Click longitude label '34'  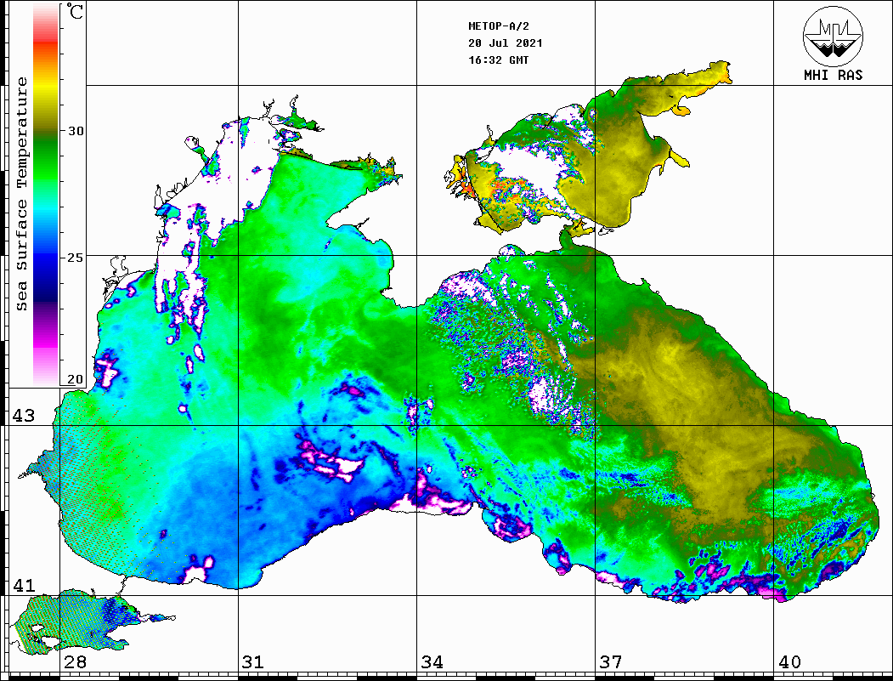pyautogui.click(x=432, y=662)
